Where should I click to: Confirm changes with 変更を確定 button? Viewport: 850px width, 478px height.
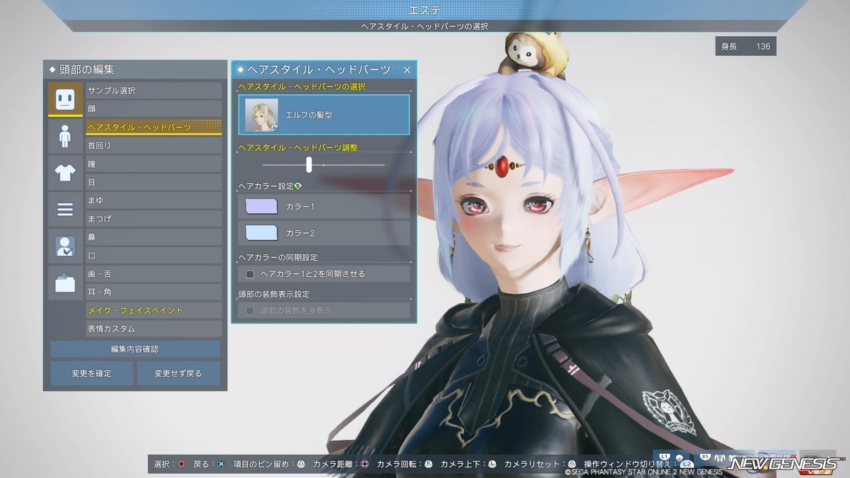(91, 373)
